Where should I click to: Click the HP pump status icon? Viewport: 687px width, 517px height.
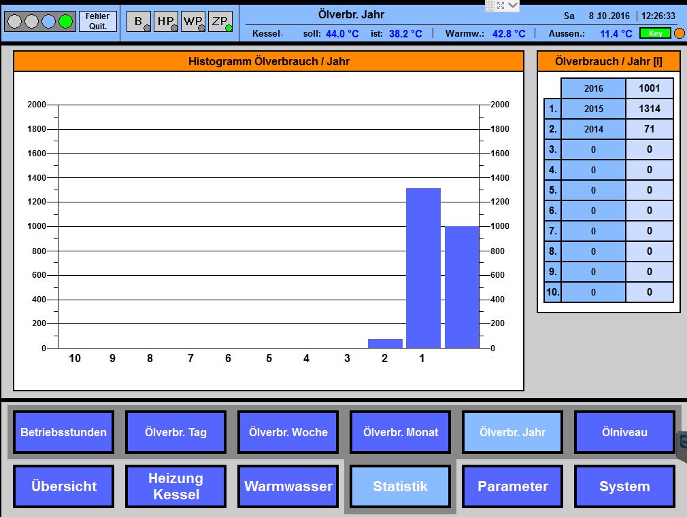pos(166,22)
